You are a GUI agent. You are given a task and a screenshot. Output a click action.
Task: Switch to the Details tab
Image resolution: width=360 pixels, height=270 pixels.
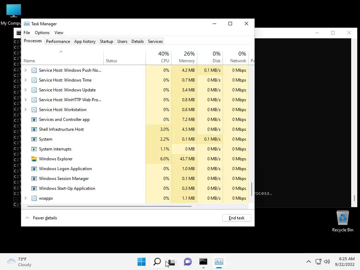click(137, 41)
